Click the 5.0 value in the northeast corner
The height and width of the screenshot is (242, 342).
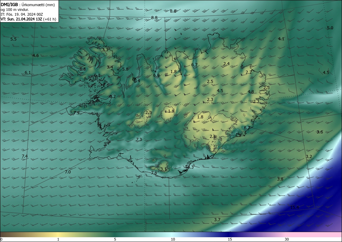[330, 28]
